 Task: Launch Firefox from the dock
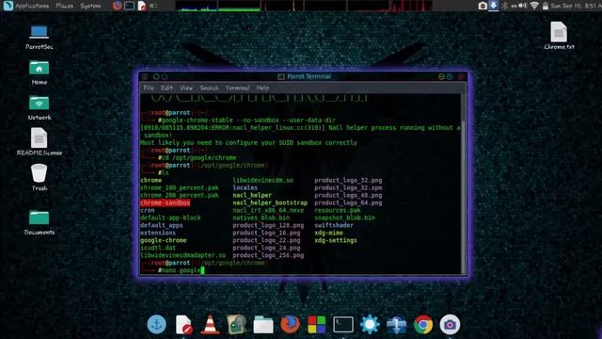coord(290,324)
